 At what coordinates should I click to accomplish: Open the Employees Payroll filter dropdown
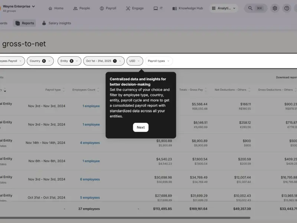pos(12,61)
